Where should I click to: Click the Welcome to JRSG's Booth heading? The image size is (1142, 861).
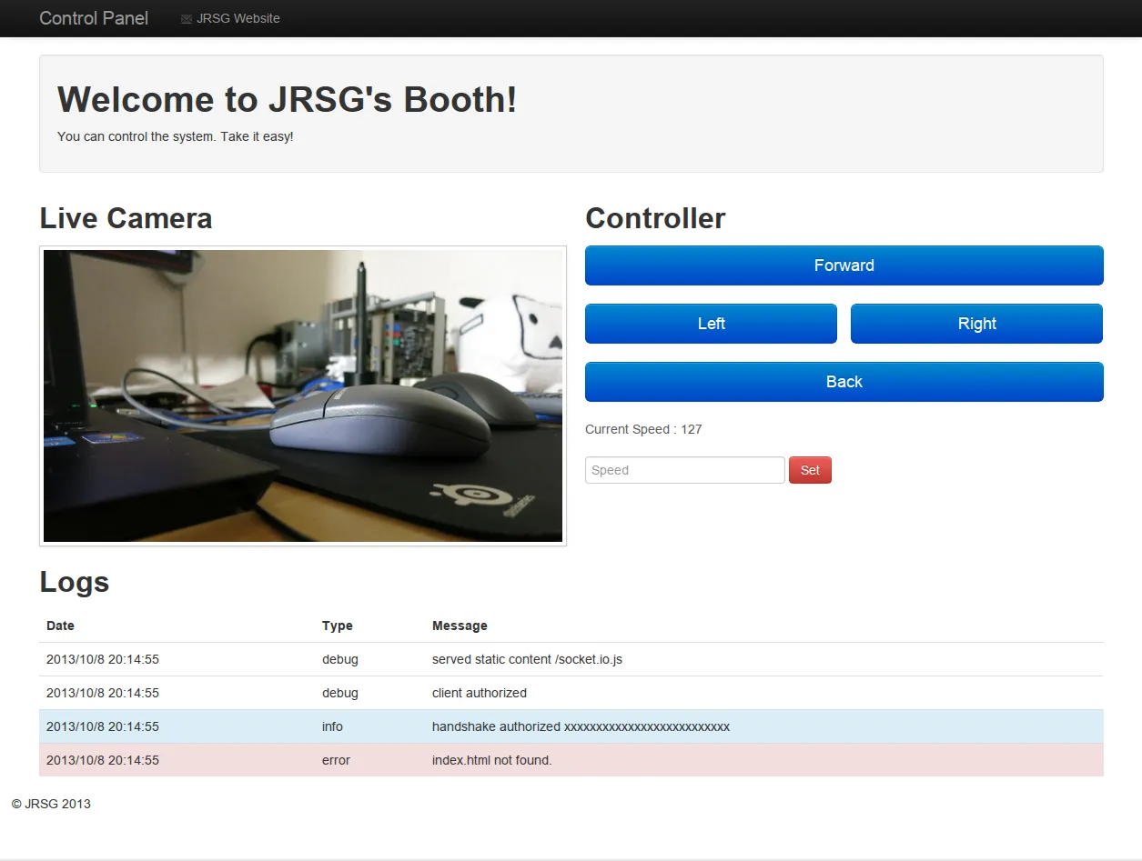point(287,100)
